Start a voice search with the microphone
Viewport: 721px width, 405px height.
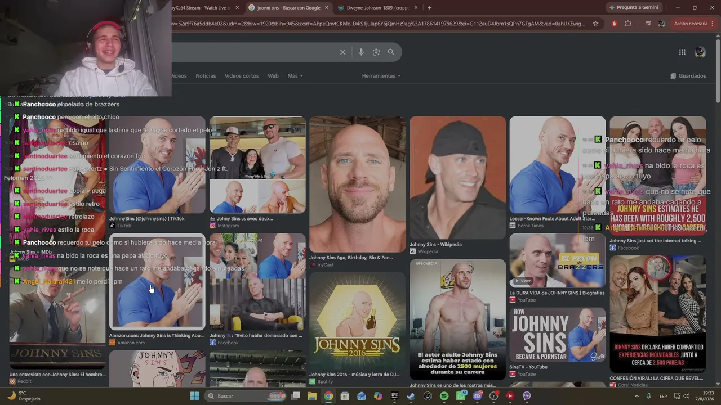coord(361,52)
